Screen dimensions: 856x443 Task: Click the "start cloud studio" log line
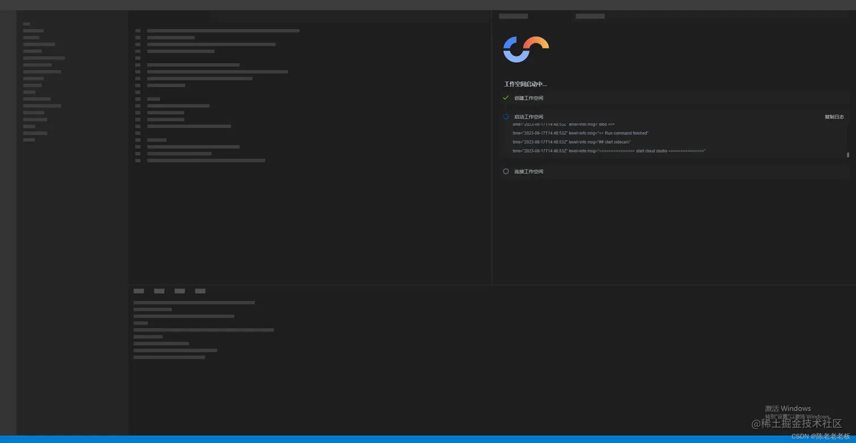609,151
